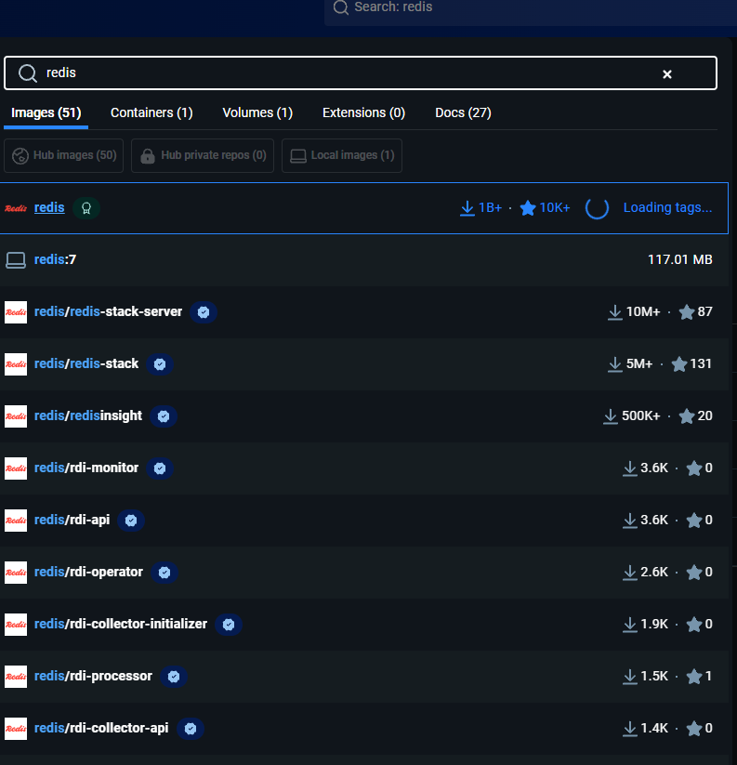Open redis/rdi-api result
Screen dimensions: 737x765
click(x=72, y=521)
